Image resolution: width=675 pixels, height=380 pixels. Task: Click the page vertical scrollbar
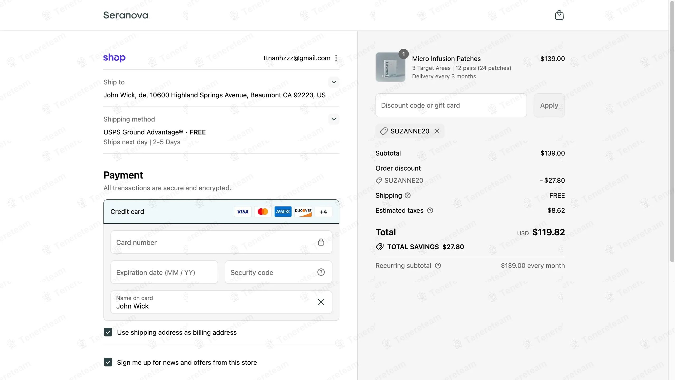point(672,132)
